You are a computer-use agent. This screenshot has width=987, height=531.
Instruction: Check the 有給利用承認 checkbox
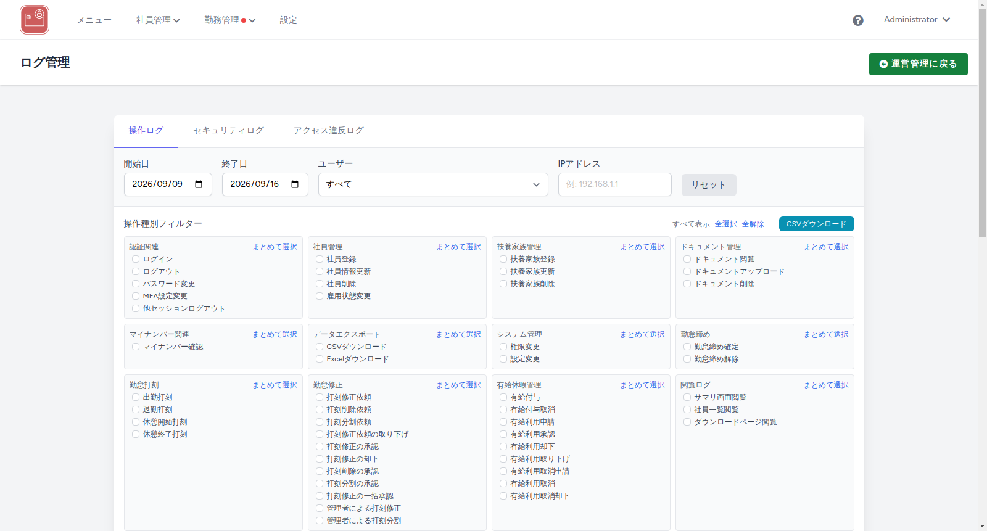pyautogui.click(x=503, y=434)
